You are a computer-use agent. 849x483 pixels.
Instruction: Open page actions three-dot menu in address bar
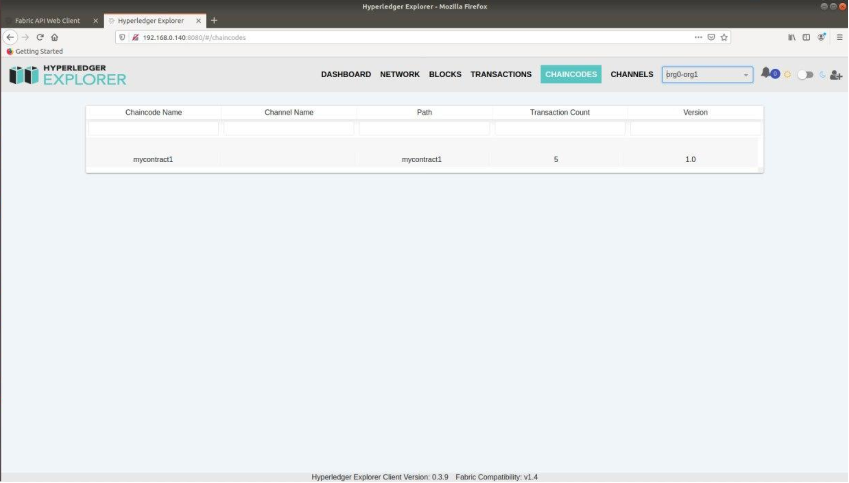point(698,38)
